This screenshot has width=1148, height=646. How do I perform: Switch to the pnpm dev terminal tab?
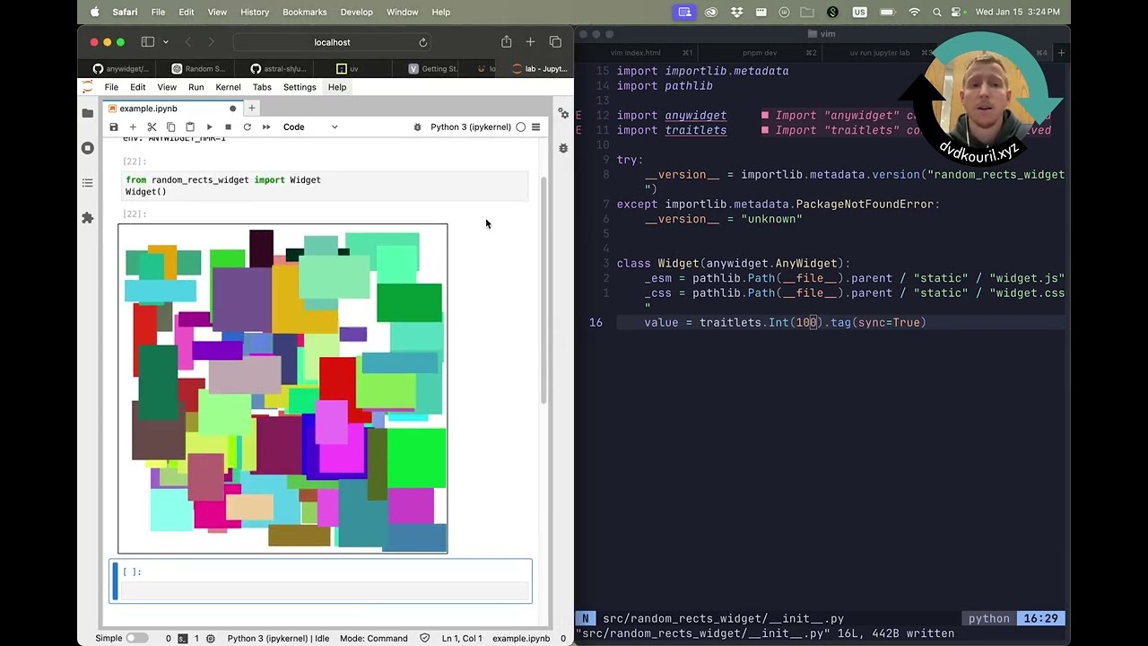point(759,53)
